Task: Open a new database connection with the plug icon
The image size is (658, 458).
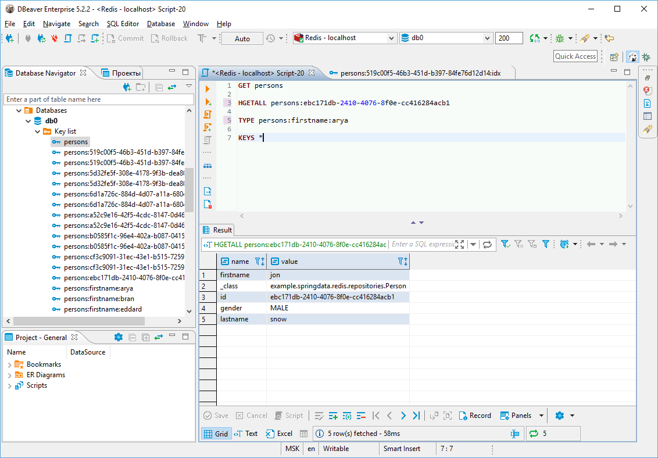Action: click(x=10, y=38)
